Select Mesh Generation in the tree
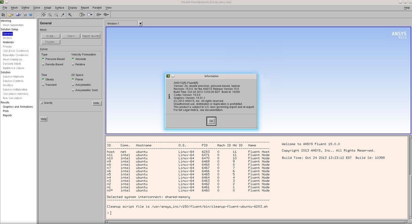This screenshot has height=224, width=412. (13, 25)
